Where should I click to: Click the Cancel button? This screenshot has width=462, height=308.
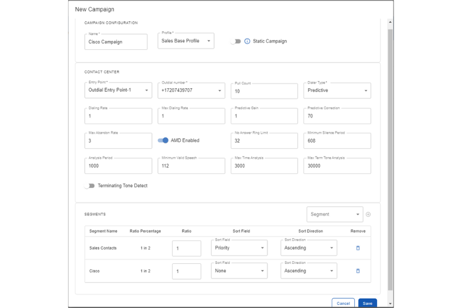[x=343, y=303]
